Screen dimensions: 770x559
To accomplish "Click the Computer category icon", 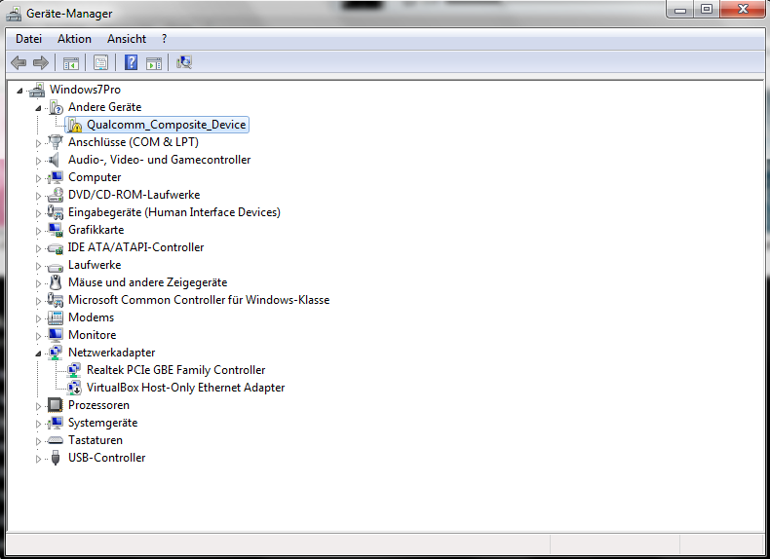I will click(x=56, y=177).
